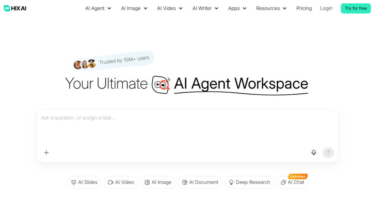Select the Trusted by 10M+ users text
This screenshot has width=375, height=218.
pos(124,60)
